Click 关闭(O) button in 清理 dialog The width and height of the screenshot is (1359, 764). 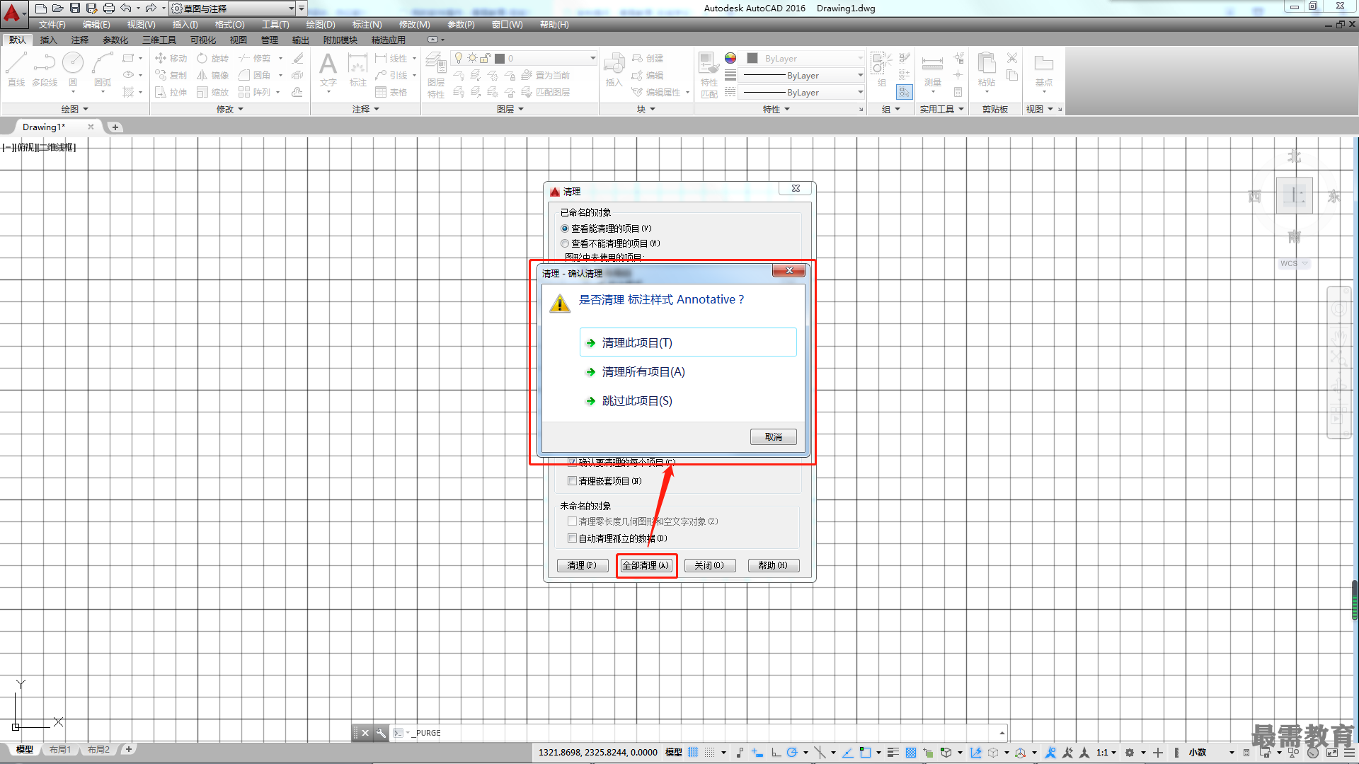coord(710,565)
